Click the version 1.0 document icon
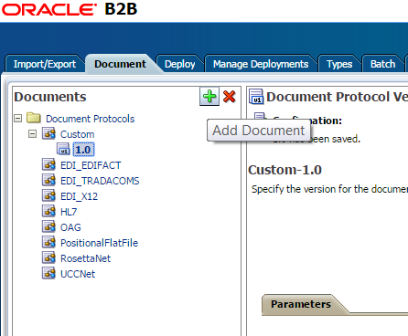 click(63, 149)
